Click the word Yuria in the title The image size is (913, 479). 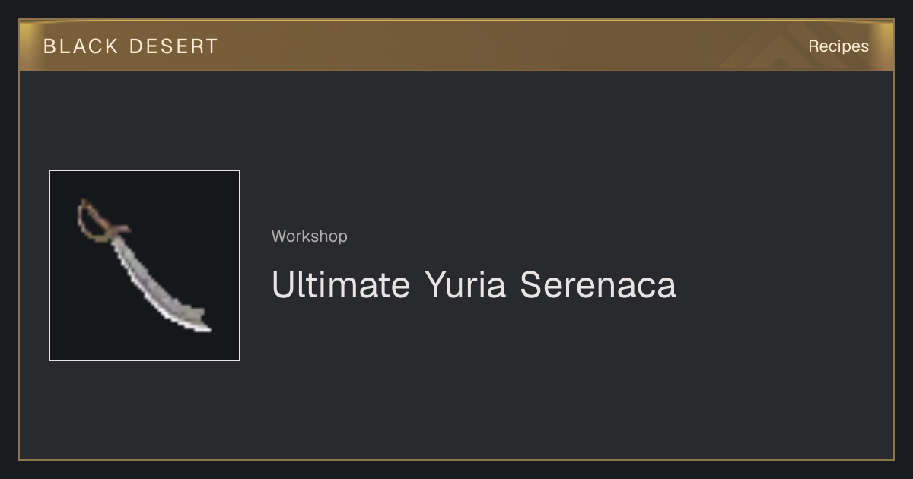tap(465, 285)
